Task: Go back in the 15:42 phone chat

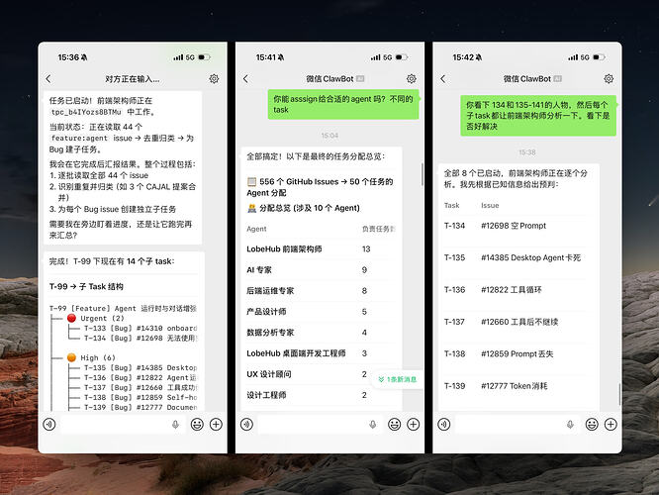Action: [x=443, y=78]
